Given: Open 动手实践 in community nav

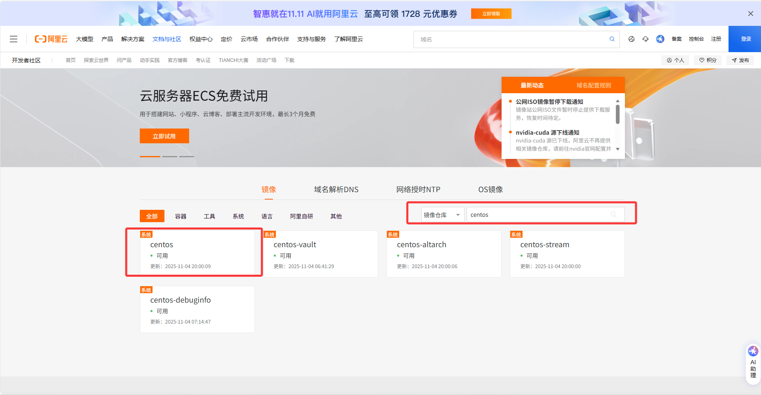Looking at the screenshot, I should pos(150,60).
